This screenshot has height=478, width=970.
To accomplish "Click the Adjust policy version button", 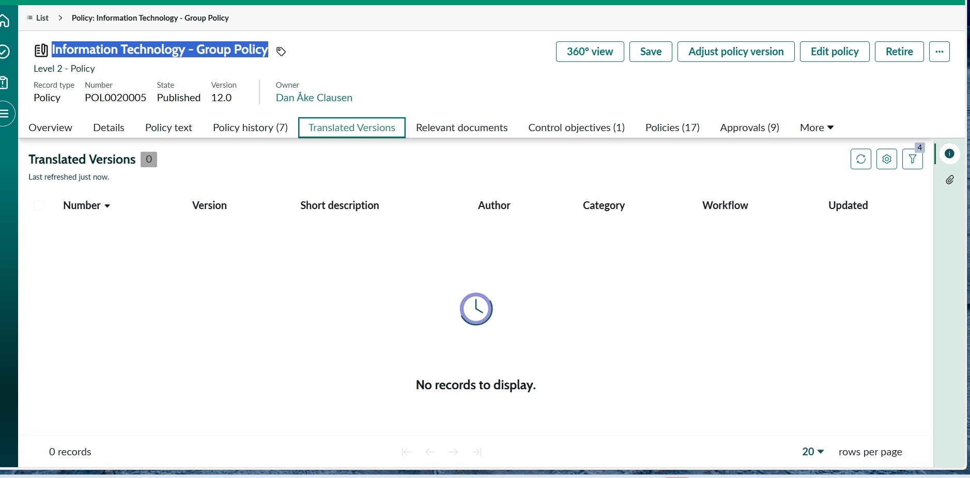I will (x=735, y=52).
